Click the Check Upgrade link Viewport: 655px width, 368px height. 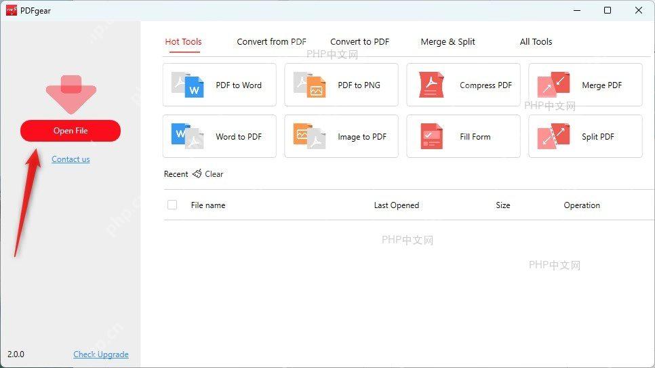[x=101, y=354]
